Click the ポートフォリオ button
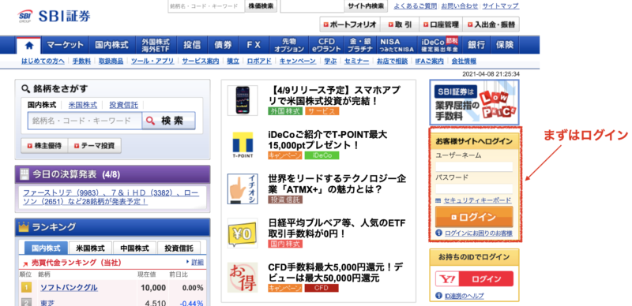This screenshot has width=632, height=306. click(x=349, y=24)
